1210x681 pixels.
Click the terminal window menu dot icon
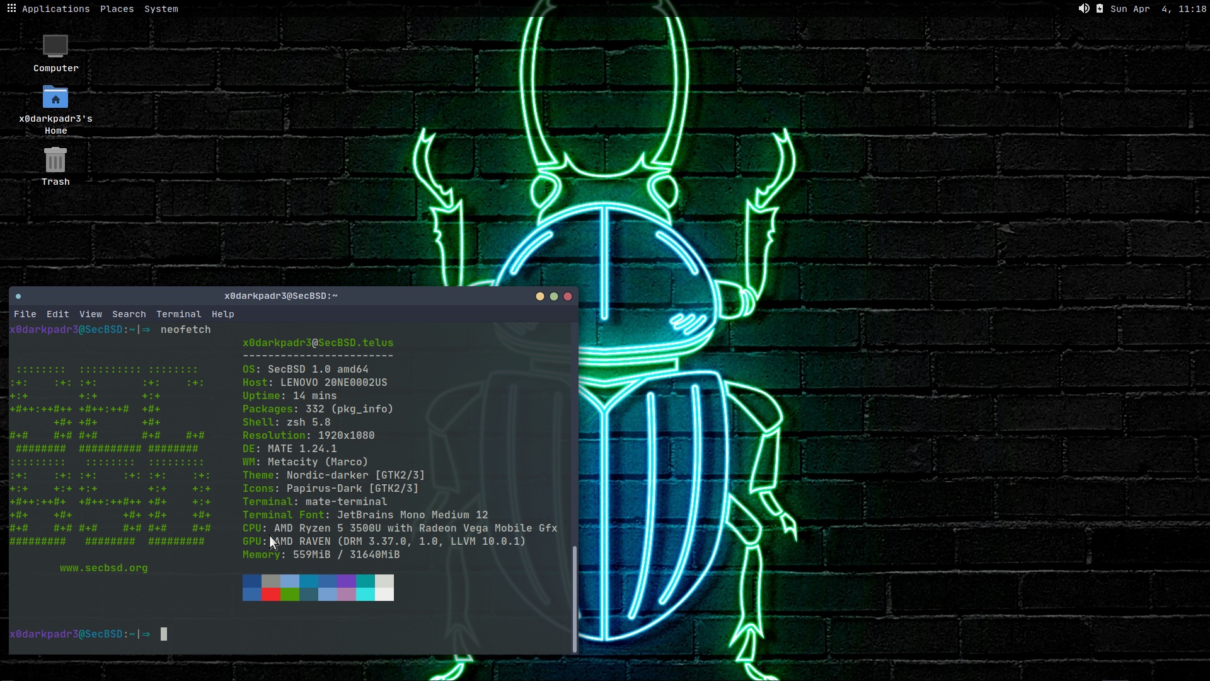18,296
